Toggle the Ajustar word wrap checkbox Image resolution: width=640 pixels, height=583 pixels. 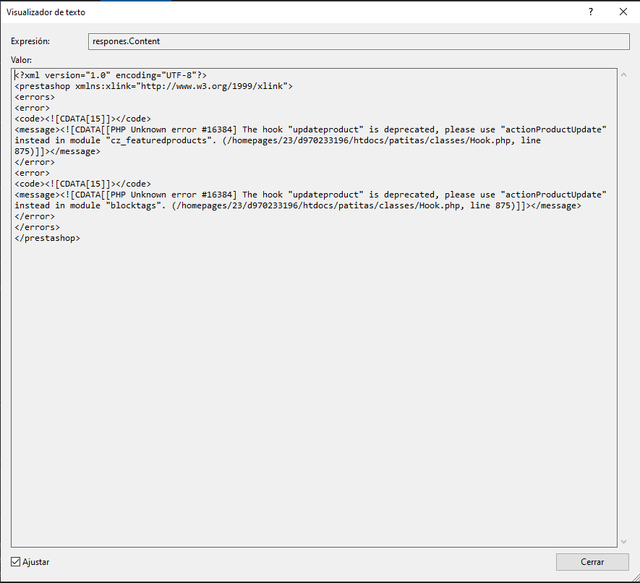(15, 562)
